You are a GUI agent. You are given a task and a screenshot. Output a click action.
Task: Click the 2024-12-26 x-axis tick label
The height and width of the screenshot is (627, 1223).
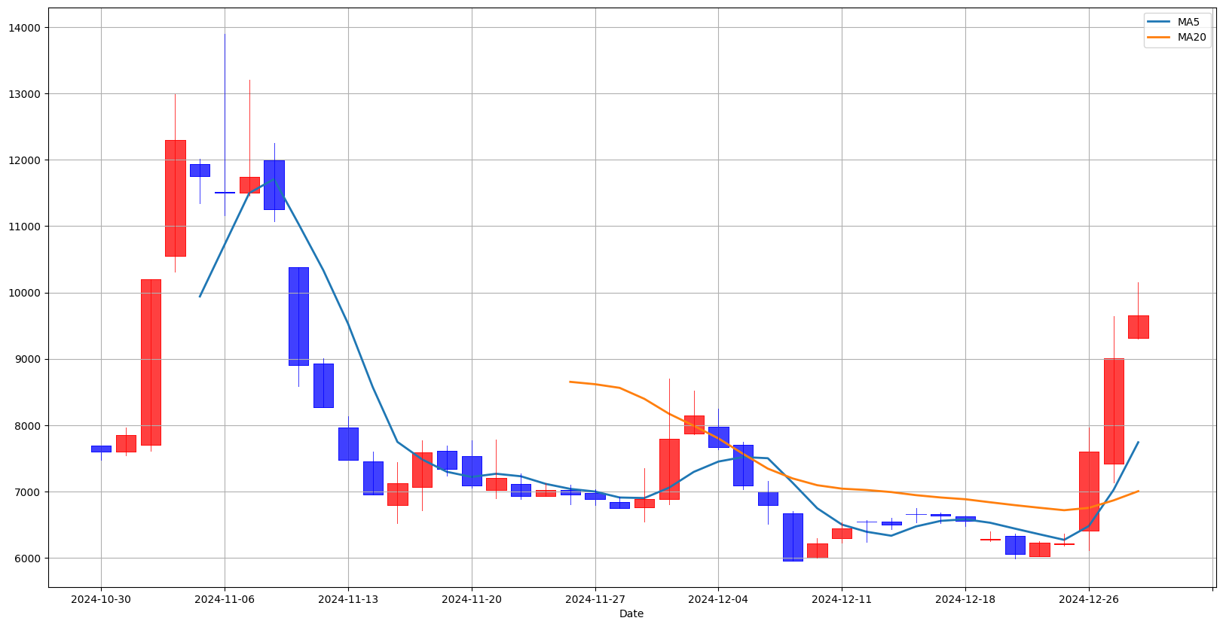1088,599
